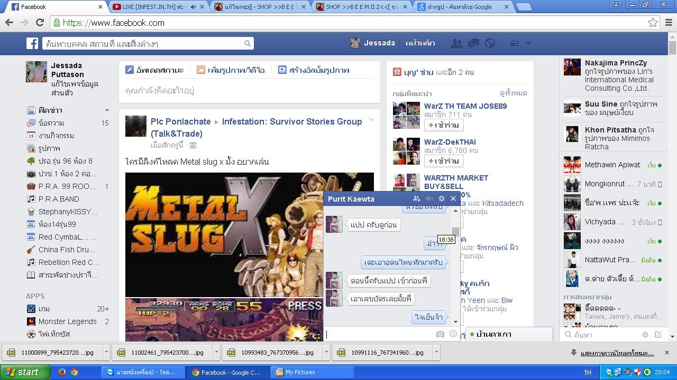Screen dimensions: 677x380
Task: Open the notifications globe icon
Action: [x=490, y=43]
